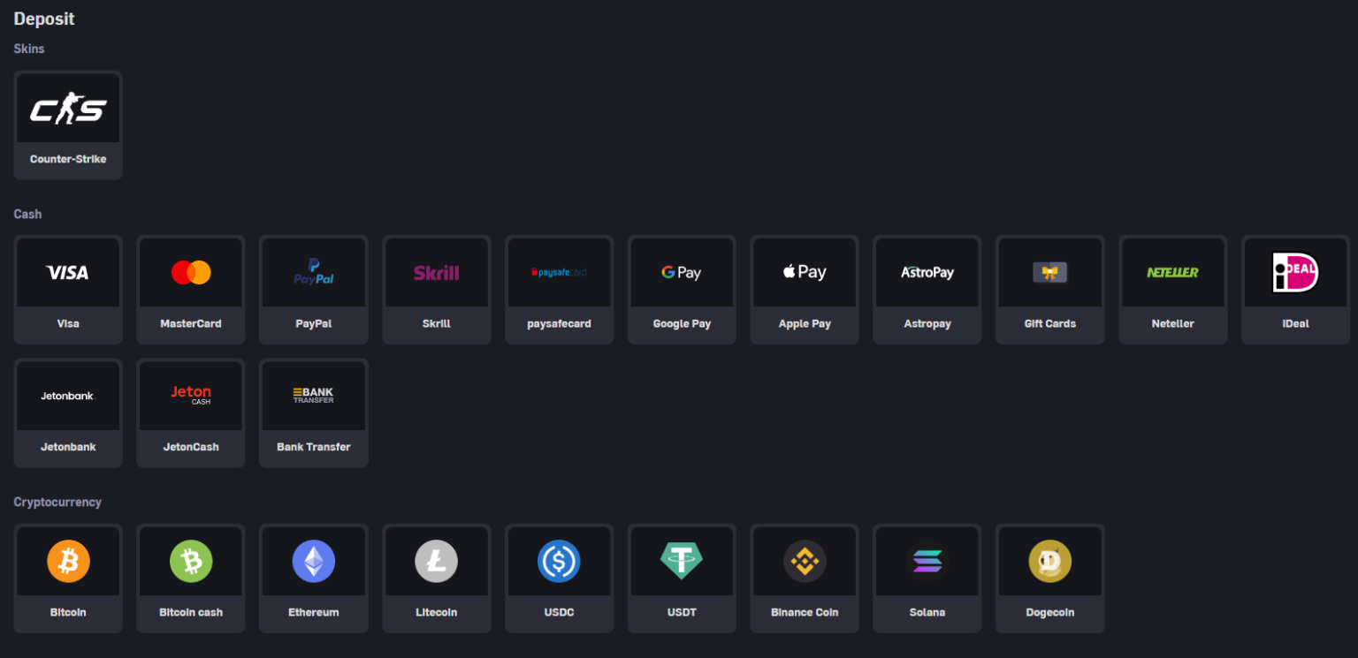The height and width of the screenshot is (658, 1358).
Task: Choose Google Pay for deposit
Action: 683,290
